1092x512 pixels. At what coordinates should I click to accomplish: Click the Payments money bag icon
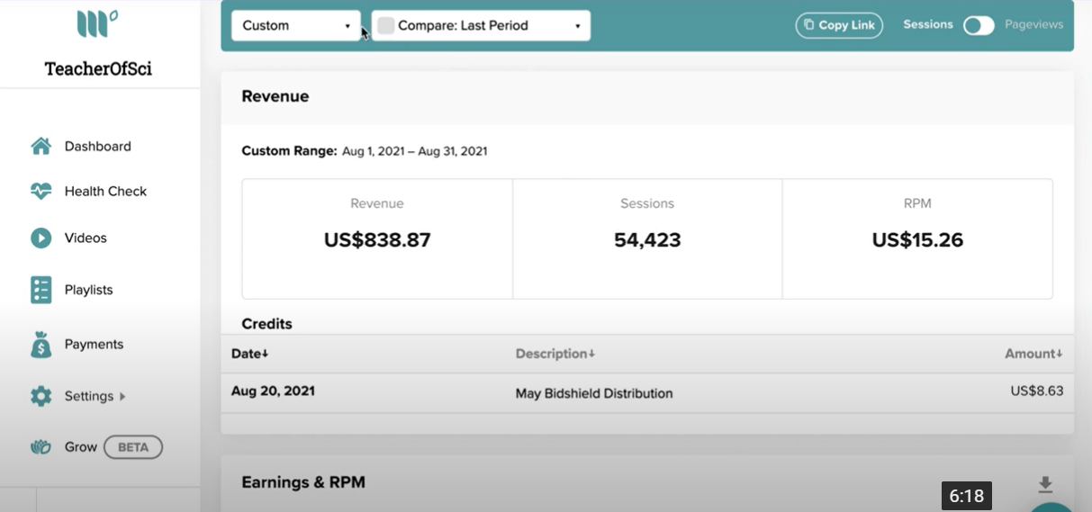[41, 345]
